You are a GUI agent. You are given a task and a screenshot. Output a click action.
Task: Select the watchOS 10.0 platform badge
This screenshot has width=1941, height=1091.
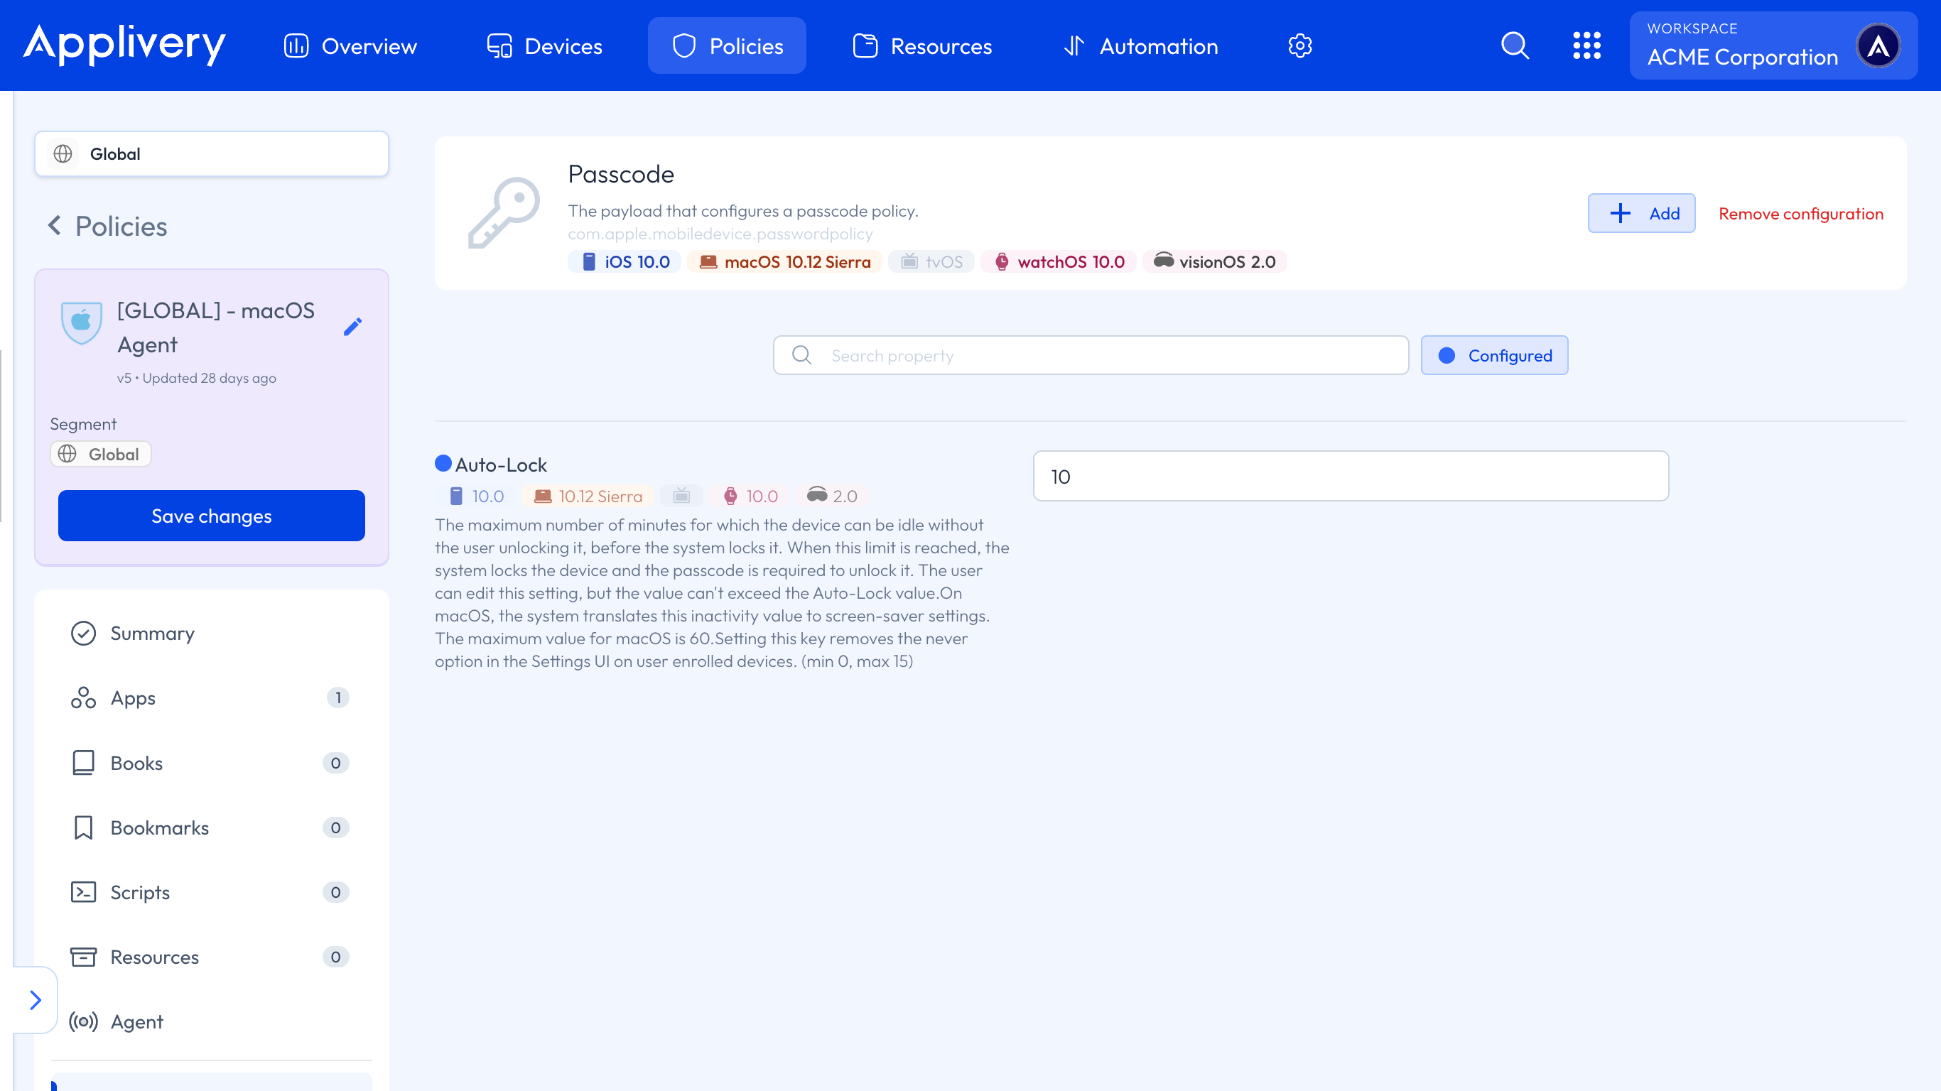point(1059,261)
